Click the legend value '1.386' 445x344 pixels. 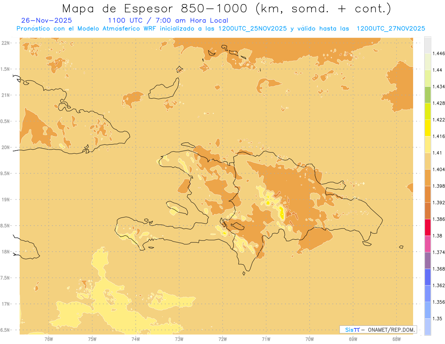click(x=439, y=219)
